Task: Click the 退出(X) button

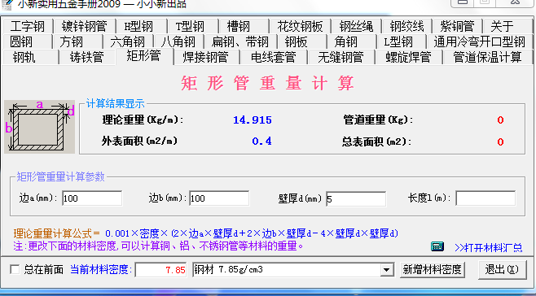Action: click(x=502, y=270)
